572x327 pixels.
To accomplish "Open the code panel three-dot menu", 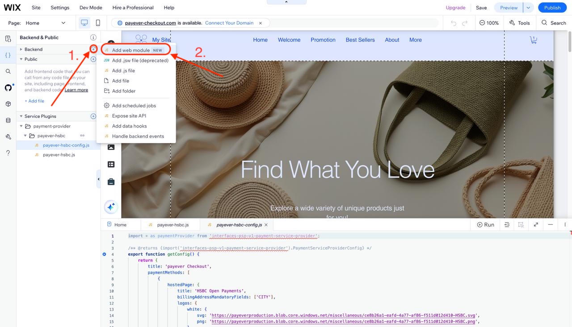I will click(565, 225).
